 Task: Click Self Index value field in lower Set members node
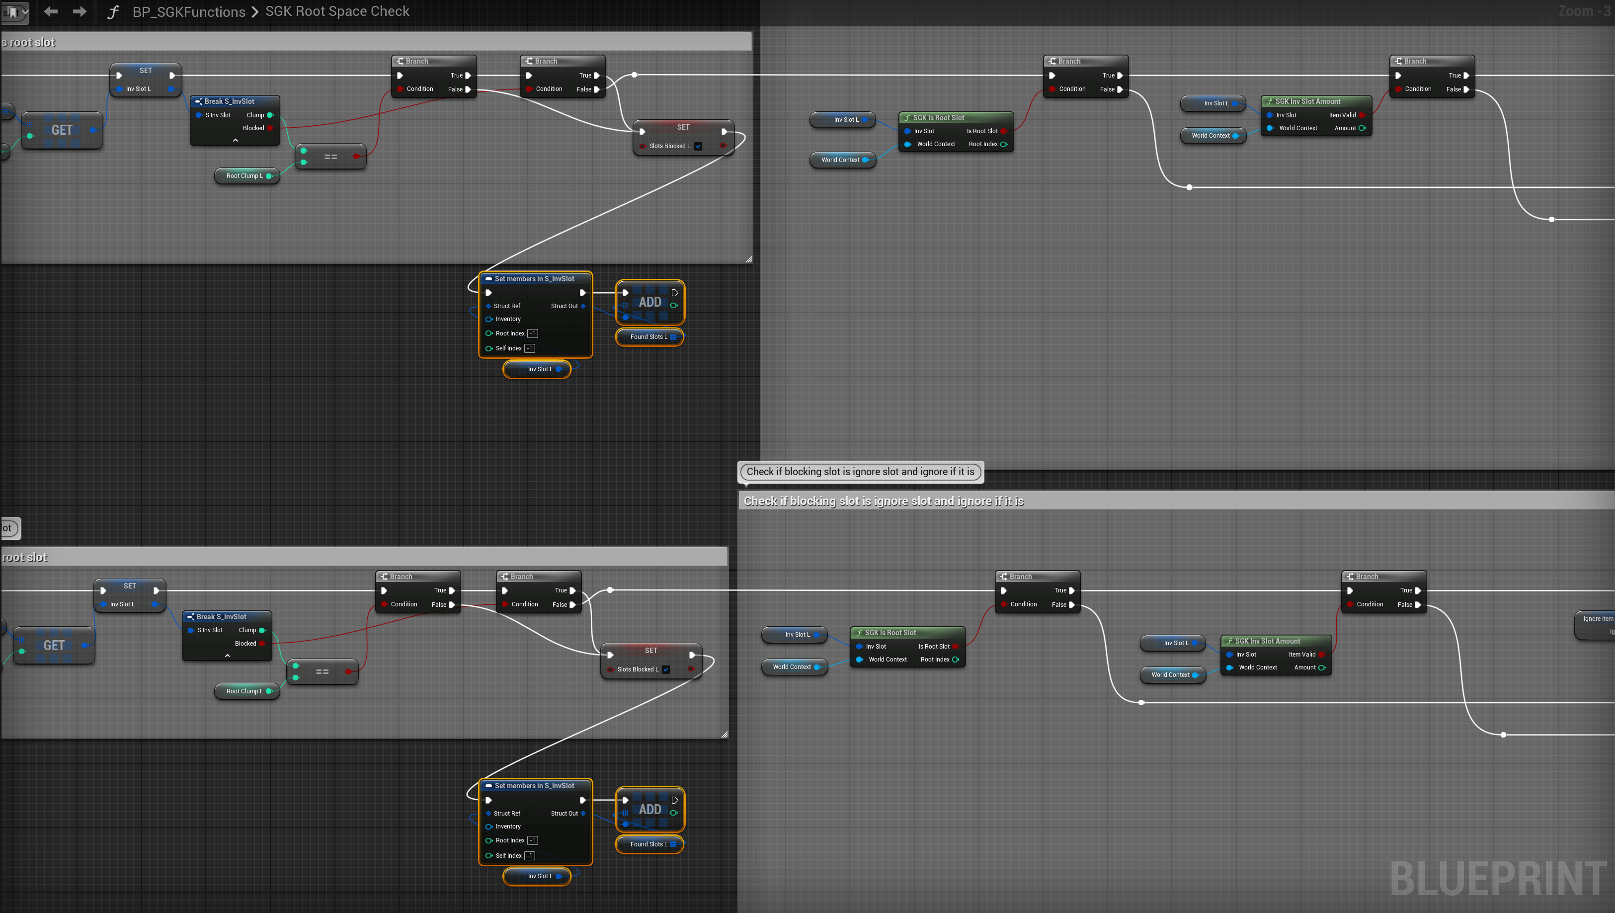pos(529,855)
